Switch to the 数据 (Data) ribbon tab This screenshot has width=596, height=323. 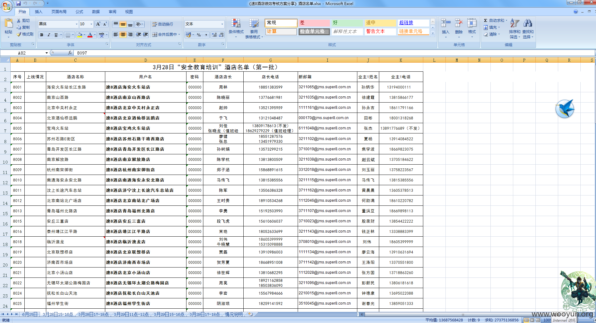click(96, 12)
